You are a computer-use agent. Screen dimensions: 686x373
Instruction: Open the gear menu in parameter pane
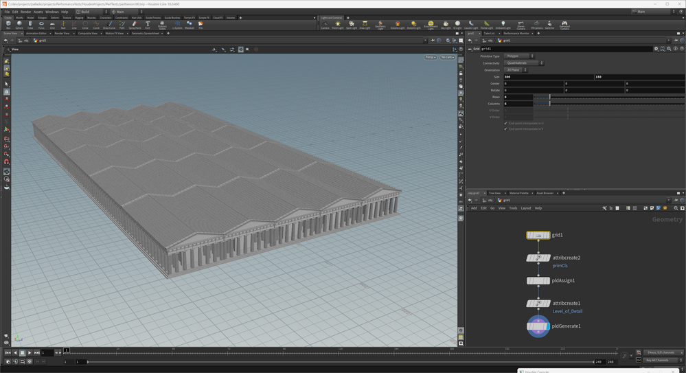(x=656, y=49)
